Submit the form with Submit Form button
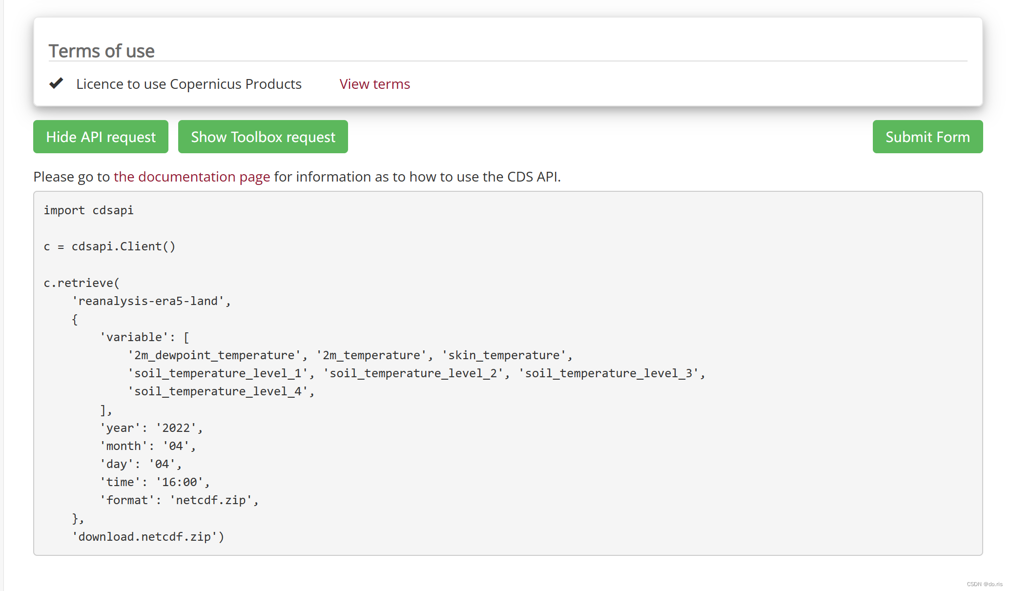This screenshot has width=1010, height=591. pyautogui.click(x=927, y=137)
